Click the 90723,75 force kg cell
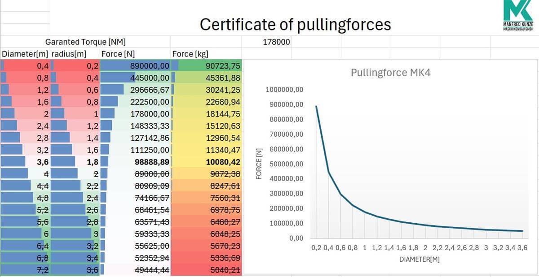 [x=206, y=66]
